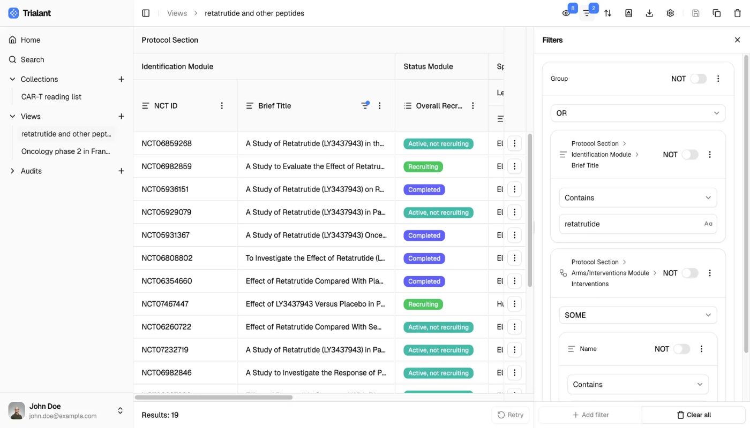Open column visibility eye icon
The height and width of the screenshot is (428, 750).
(x=566, y=13)
